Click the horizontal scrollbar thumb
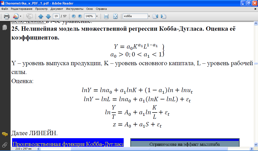Viewport: 258px width, 151px height. (149, 149)
